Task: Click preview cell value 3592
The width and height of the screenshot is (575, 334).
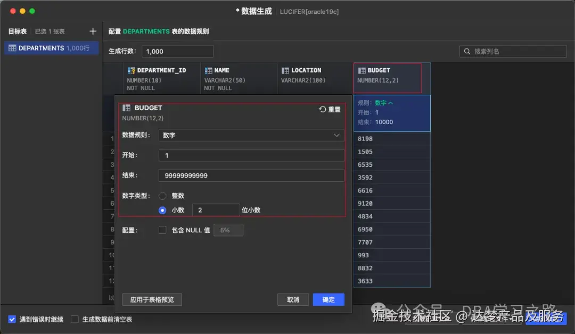Action: [392, 177]
